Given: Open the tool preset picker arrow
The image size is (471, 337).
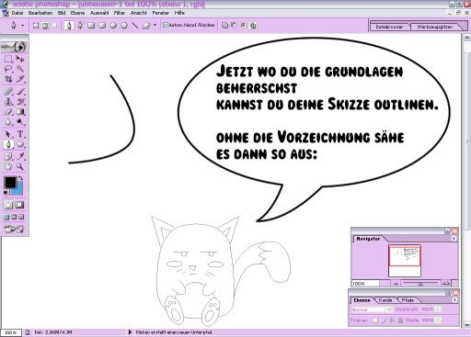Looking at the screenshot, I should click(23, 26).
